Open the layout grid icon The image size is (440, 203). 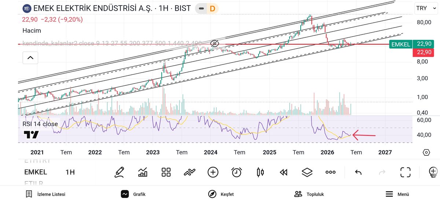point(166,172)
